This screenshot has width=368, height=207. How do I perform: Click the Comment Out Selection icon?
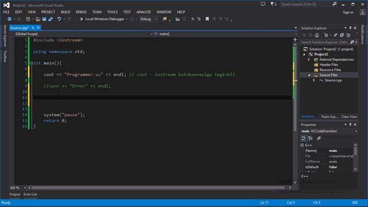point(192,19)
